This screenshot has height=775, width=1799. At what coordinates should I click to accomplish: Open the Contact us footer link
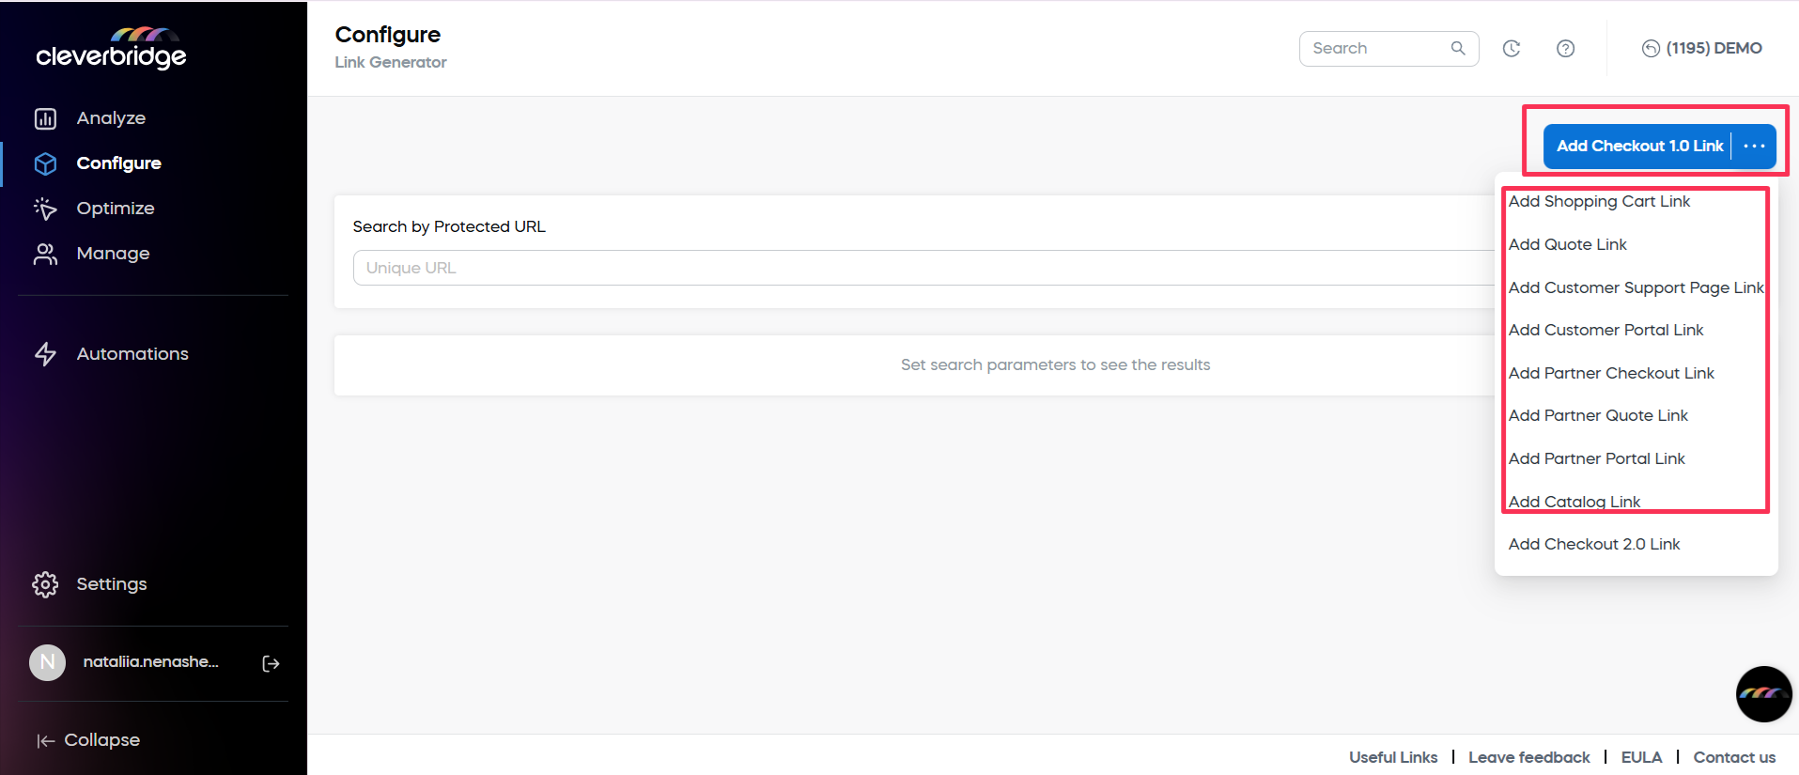click(1733, 757)
